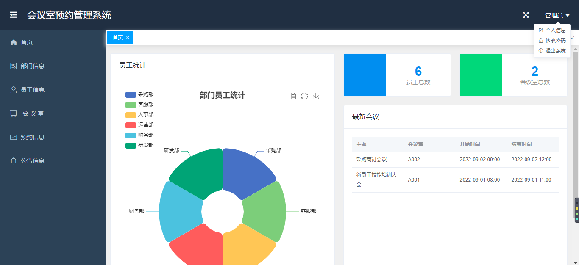Open 部门信息 in the sidebar

(32, 66)
